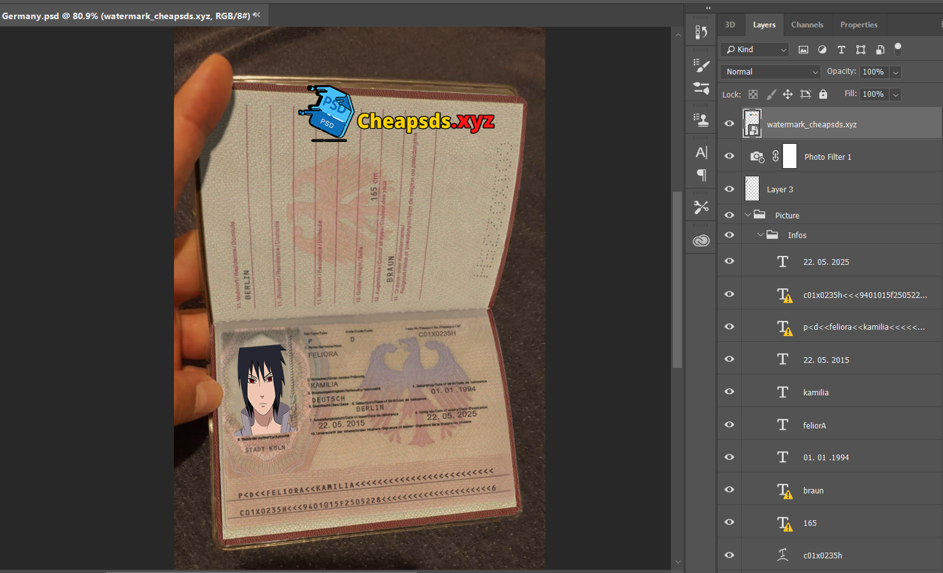This screenshot has width=943, height=573.
Task: Filter layers by type layers icon
Action: tap(841, 50)
